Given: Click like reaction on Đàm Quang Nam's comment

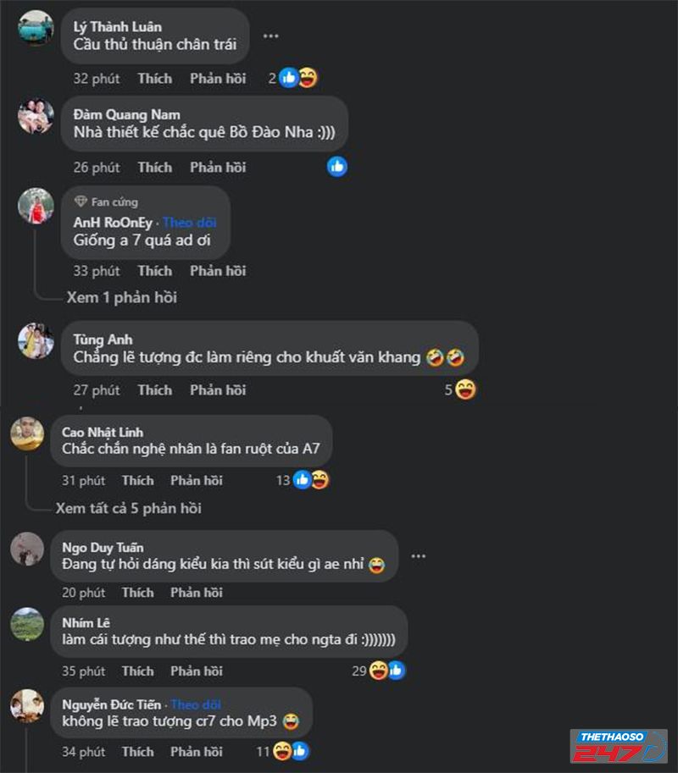Looking at the screenshot, I should point(337,167).
